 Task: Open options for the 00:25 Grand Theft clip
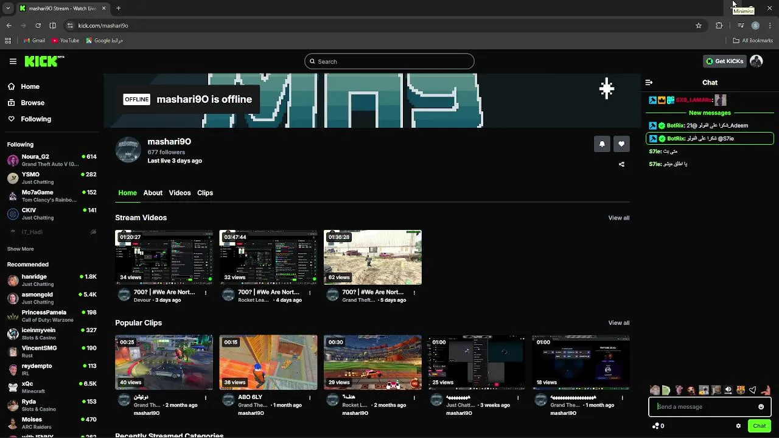[x=206, y=398]
